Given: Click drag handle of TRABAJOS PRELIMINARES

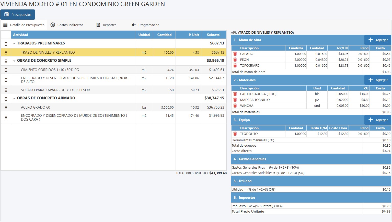Looking at the screenshot, I should pyautogui.click(x=6, y=44).
